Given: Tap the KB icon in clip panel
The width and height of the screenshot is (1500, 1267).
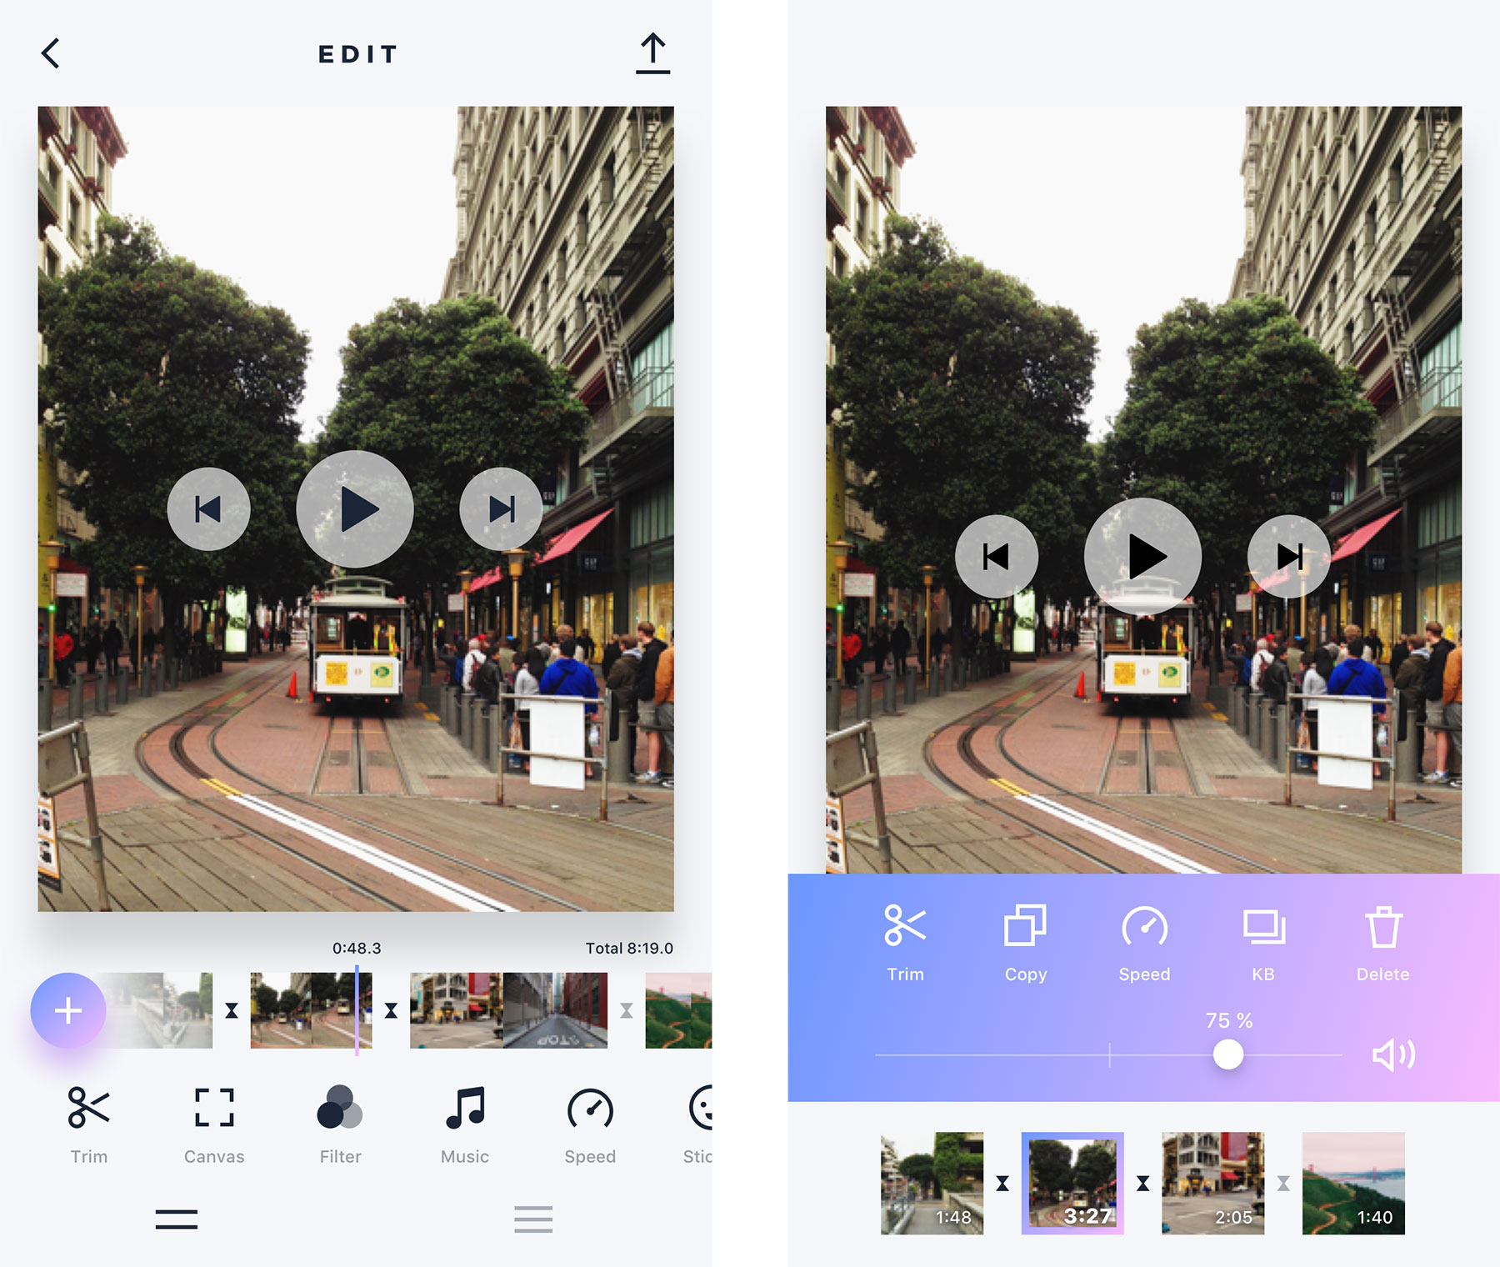Looking at the screenshot, I should pyautogui.click(x=1263, y=942).
